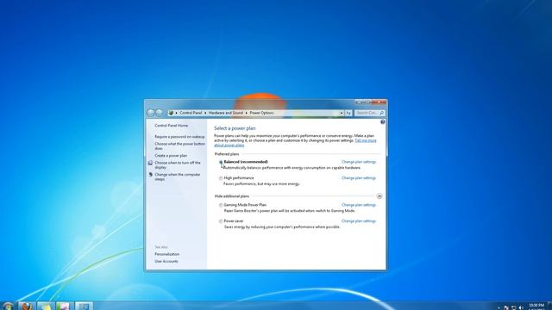This screenshot has width=552, height=310.
Task: Select the Power saver radio button
Action: [x=221, y=221]
